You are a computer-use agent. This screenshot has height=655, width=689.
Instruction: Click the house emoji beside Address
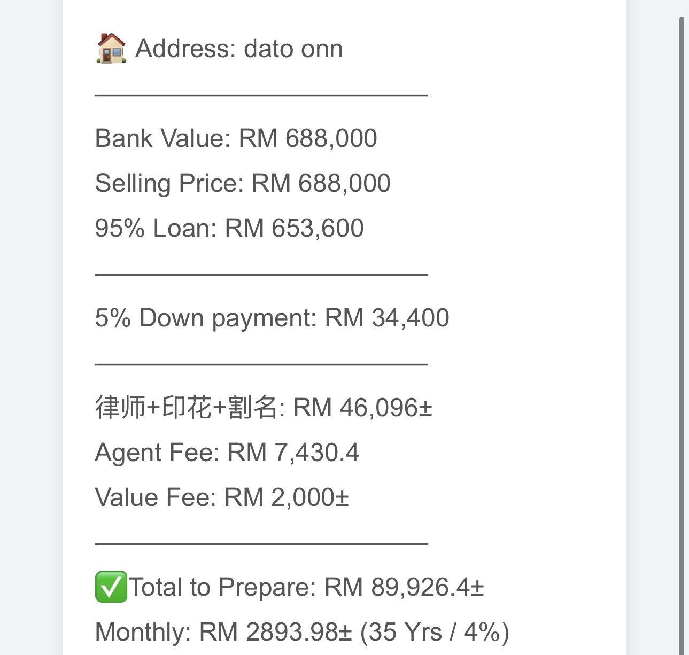[x=111, y=48]
